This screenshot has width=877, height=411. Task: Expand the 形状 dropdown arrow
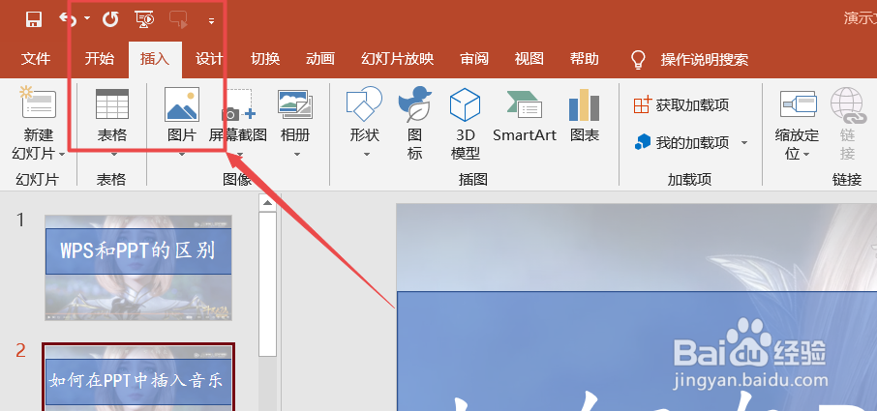click(x=367, y=155)
